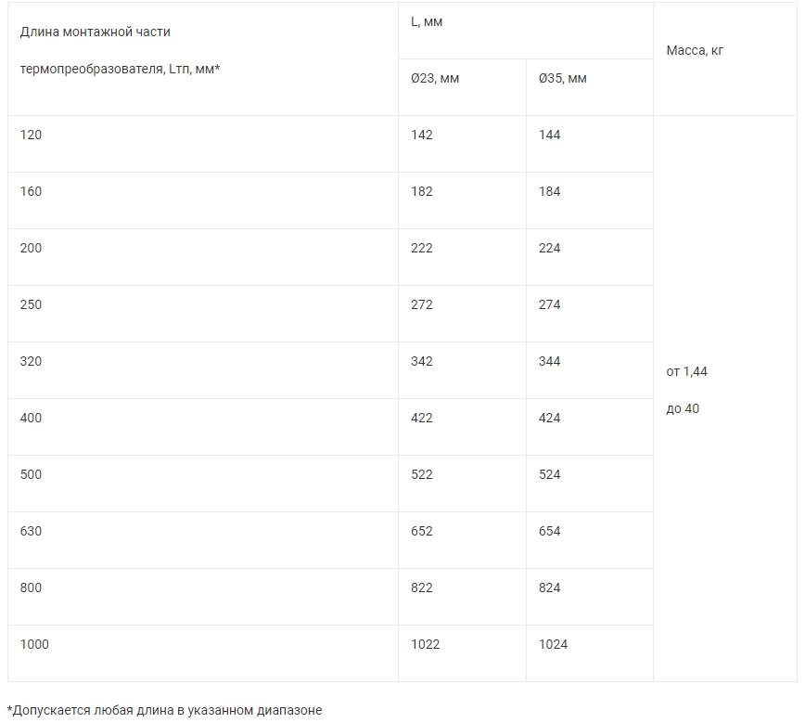Select the 800 length cell
The width and height of the screenshot is (805, 723).
[x=31, y=587]
